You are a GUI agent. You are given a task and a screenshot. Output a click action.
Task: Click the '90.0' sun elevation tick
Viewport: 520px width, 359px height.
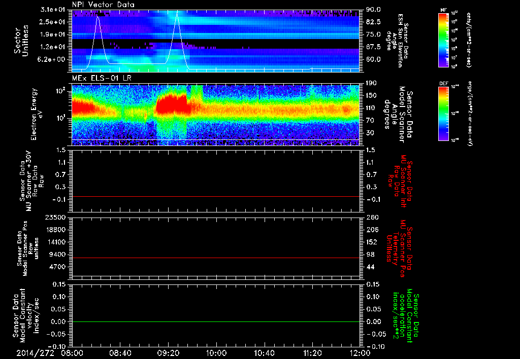point(373,10)
